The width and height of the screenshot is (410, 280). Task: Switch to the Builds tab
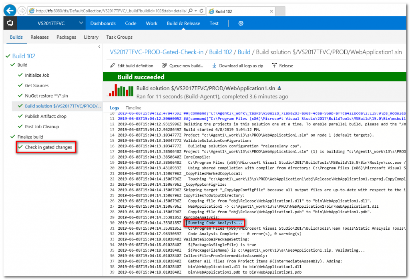coord(16,37)
